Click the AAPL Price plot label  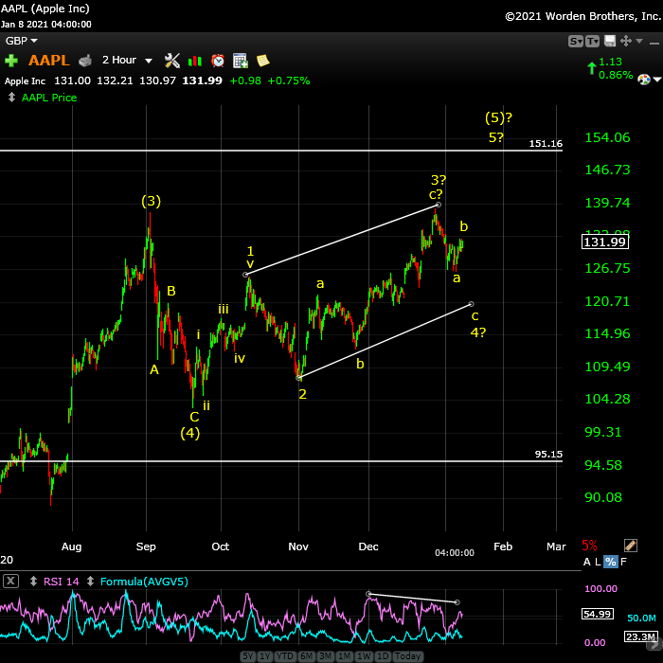[49, 98]
